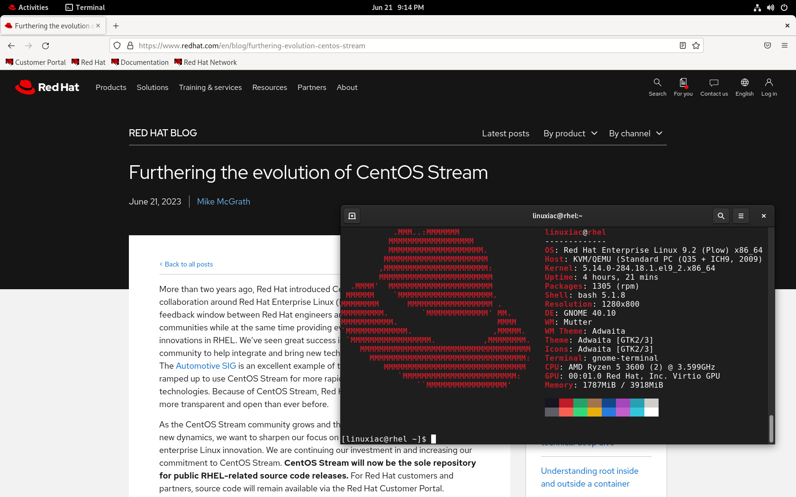Click the Contact us chat icon
The image size is (796, 497).
click(x=714, y=88)
